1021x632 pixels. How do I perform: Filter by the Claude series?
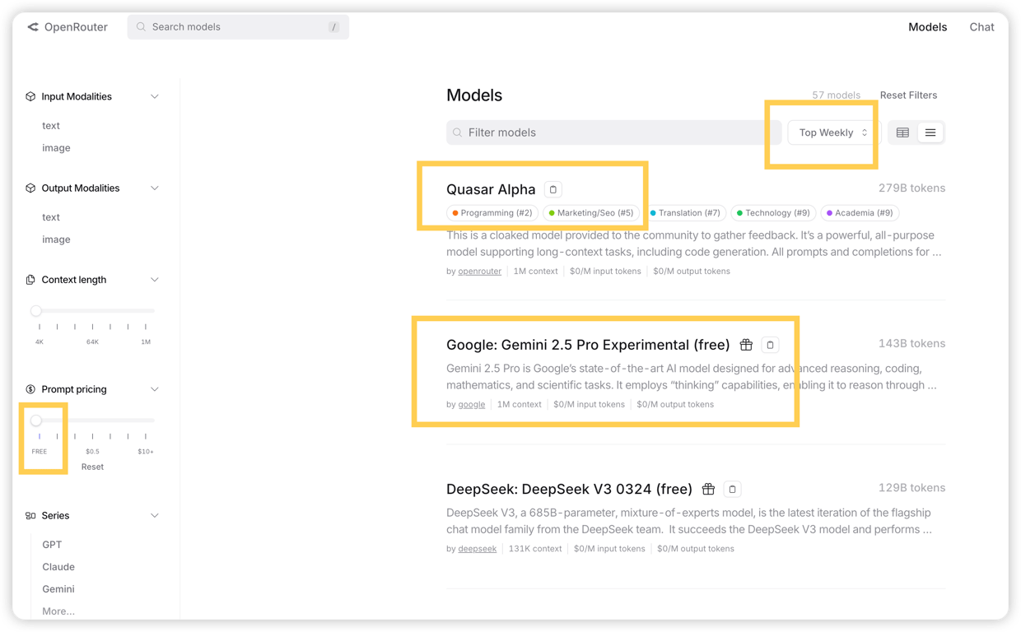[x=58, y=567]
